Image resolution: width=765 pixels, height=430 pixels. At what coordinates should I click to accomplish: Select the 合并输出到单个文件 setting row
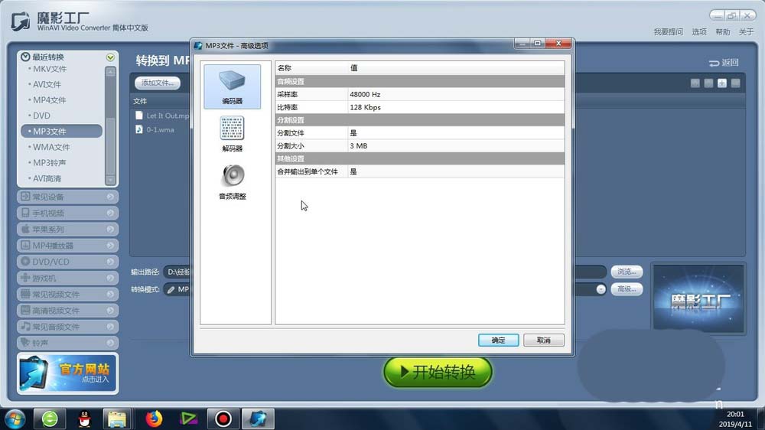point(419,172)
